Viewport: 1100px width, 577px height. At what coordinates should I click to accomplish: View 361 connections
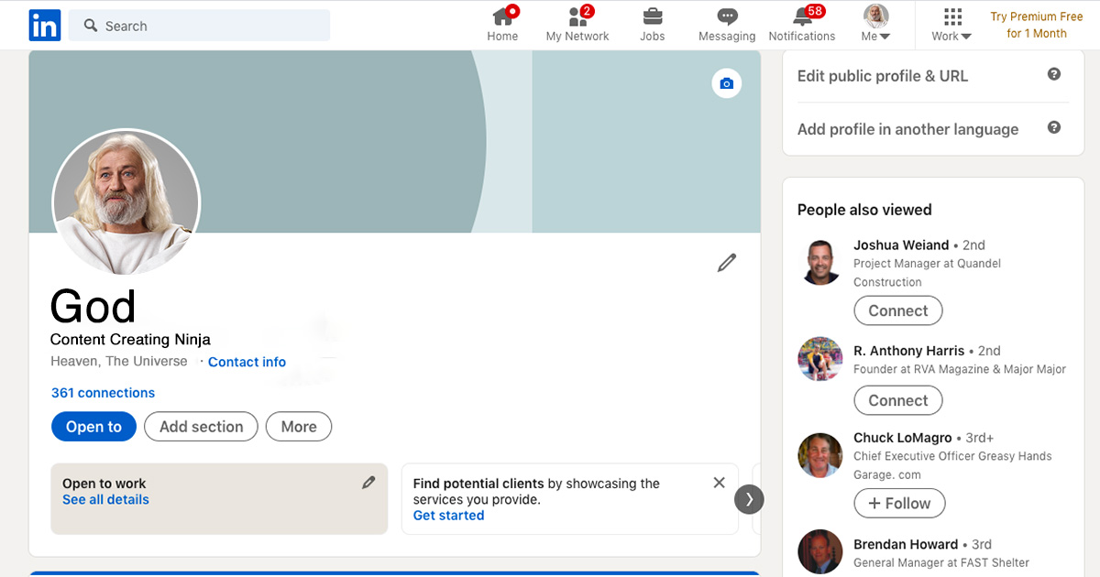(x=103, y=393)
